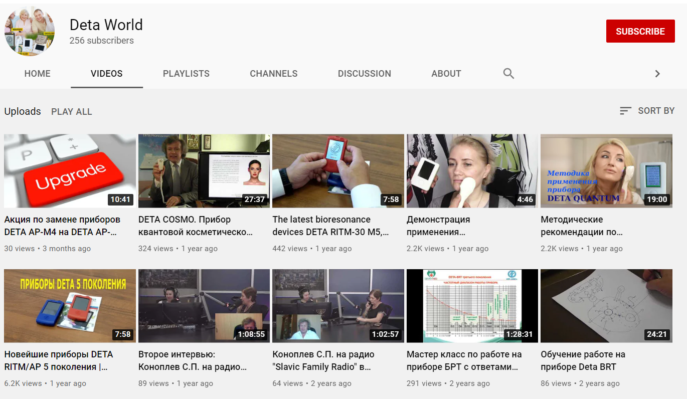Open the 1:02:57 radio video thumbnail
Viewport: 687px width, 399px height.
coord(338,306)
